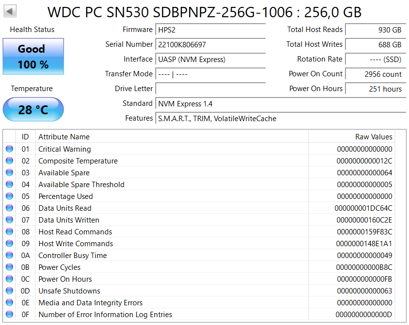Click the status dot next to Data Units Read

click(9, 208)
